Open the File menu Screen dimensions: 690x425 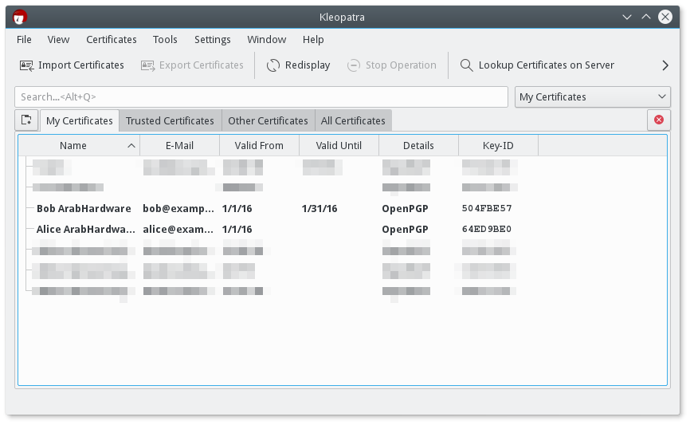[24, 40]
